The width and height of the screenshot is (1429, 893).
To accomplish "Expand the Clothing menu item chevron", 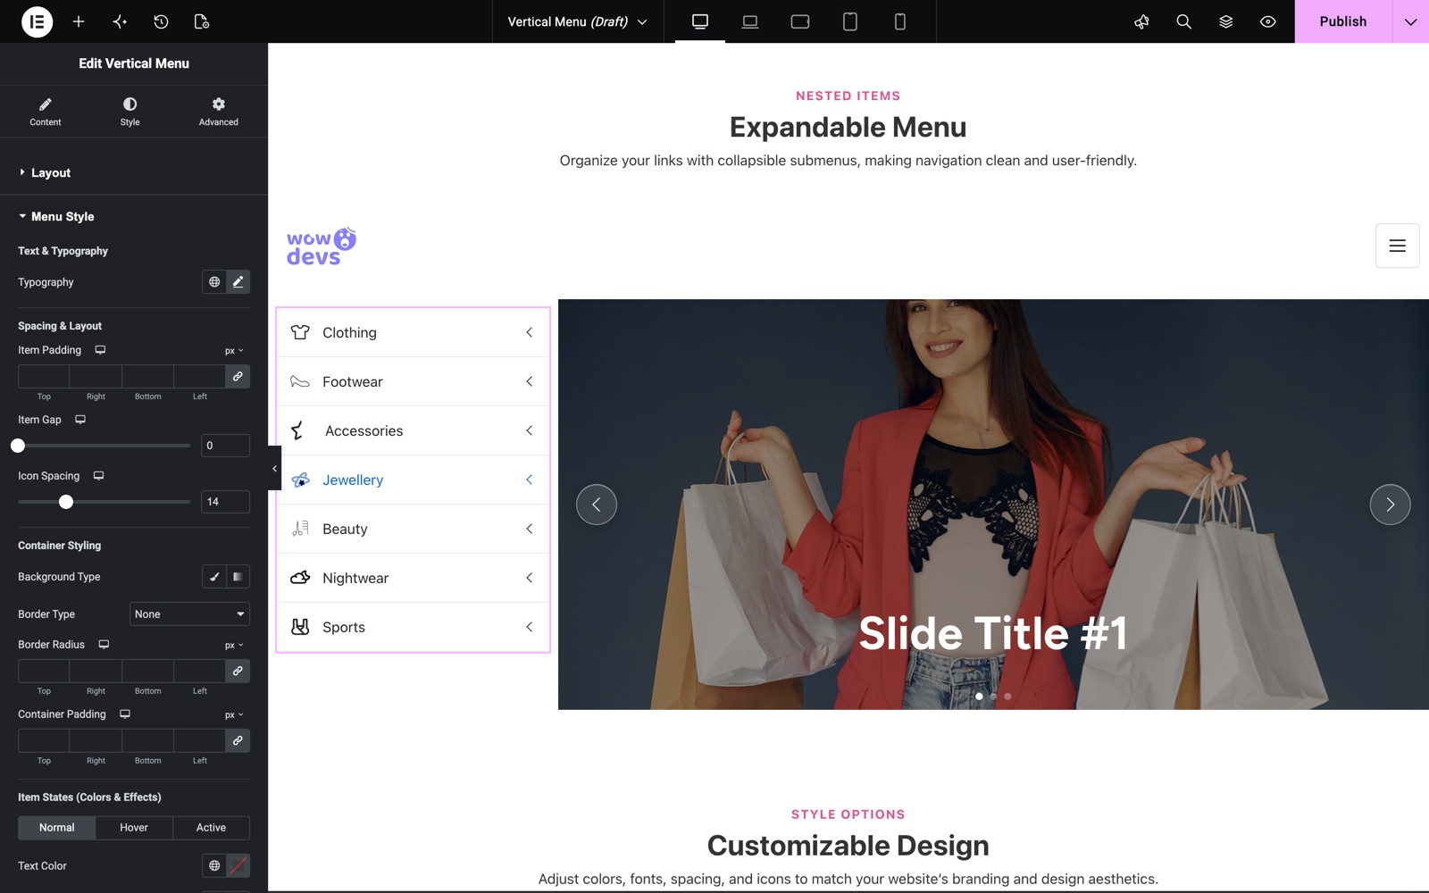I will point(529,332).
